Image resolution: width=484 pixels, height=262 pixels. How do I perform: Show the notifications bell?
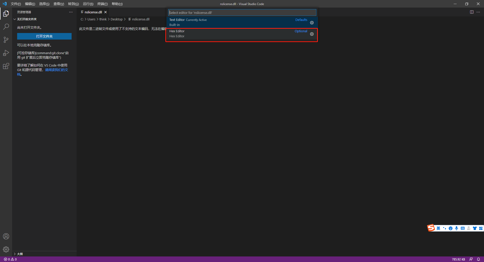(x=478, y=259)
